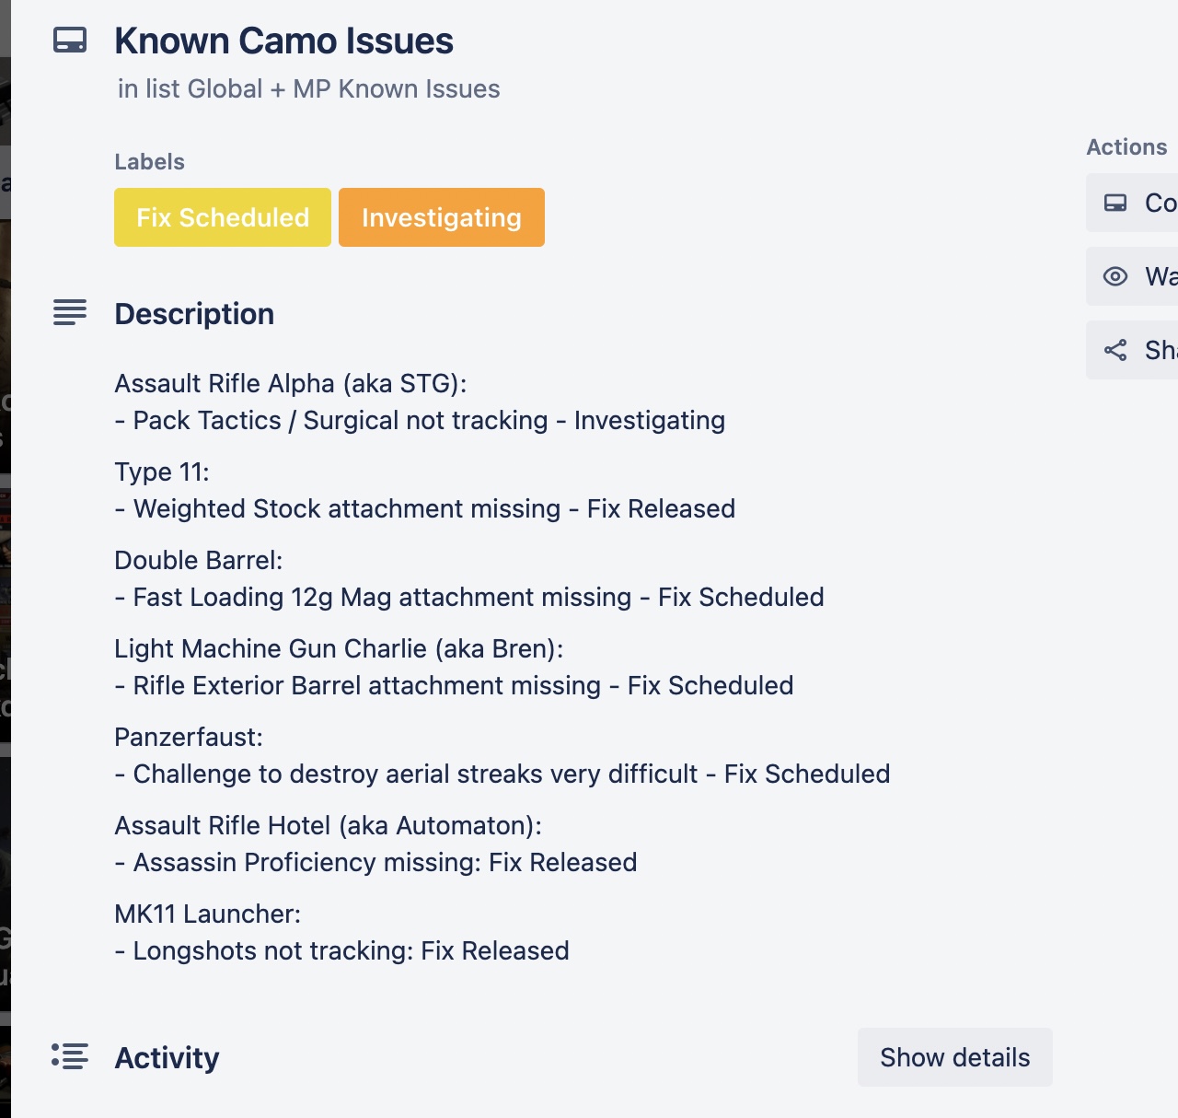This screenshot has width=1178, height=1118.
Task: Click the Known Camo Issues card title
Action: [283, 41]
